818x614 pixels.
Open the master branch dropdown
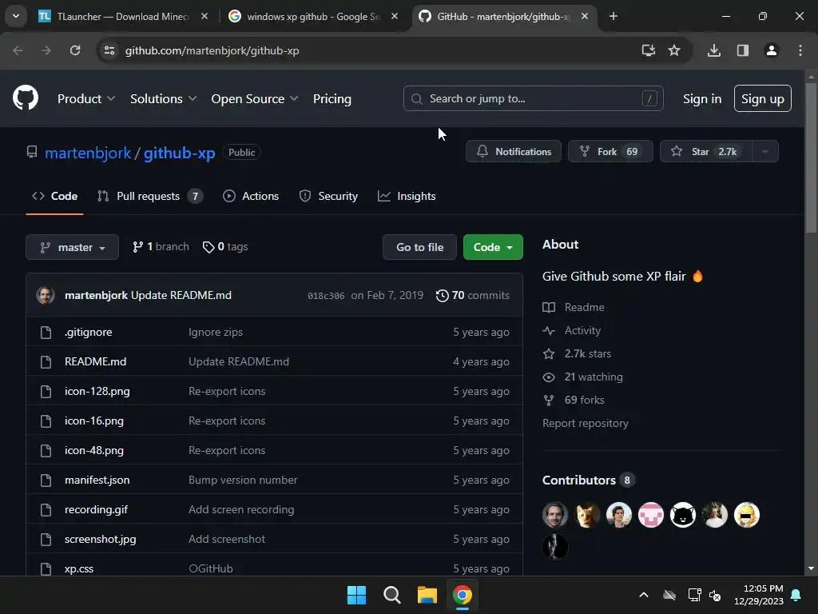point(72,247)
